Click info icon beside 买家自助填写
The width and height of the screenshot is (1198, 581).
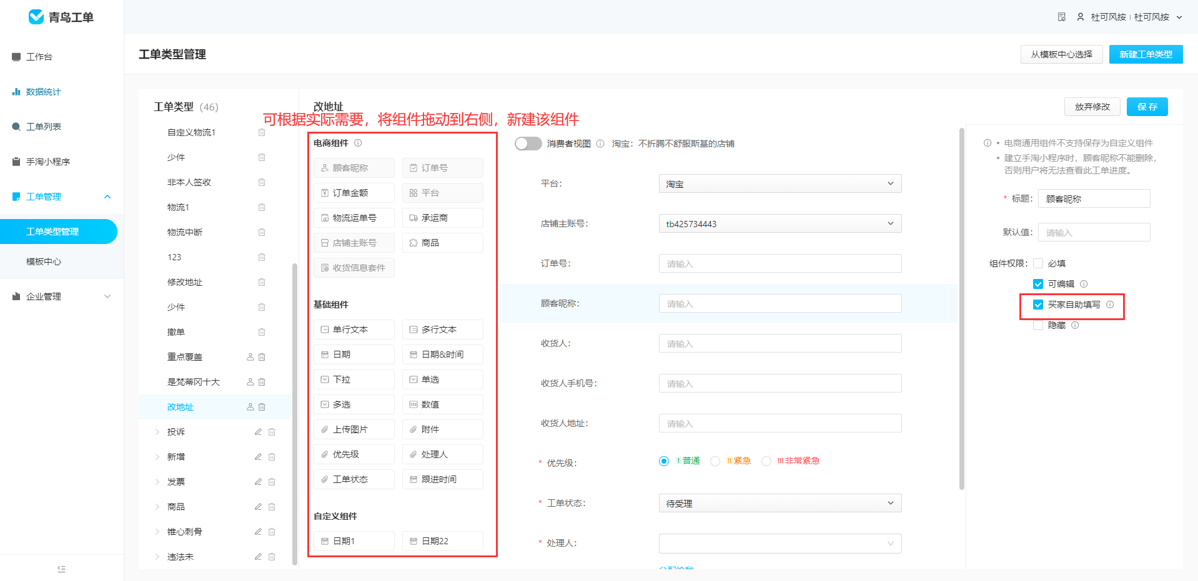(1110, 305)
